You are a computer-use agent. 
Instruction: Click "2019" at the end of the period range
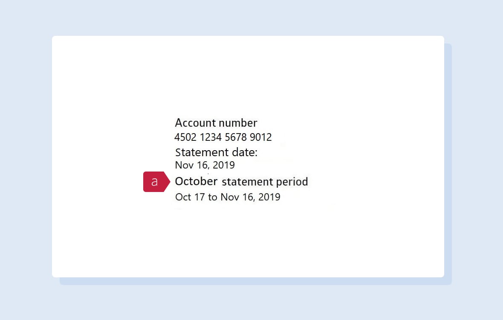coord(269,197)
